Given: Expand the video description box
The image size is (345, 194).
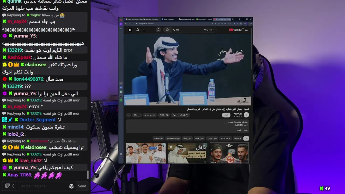Looking at the screenshot, I should [x=187, y=126].
